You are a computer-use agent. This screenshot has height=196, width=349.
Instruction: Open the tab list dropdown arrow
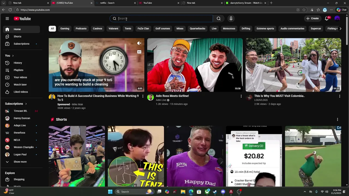point(4,3)
